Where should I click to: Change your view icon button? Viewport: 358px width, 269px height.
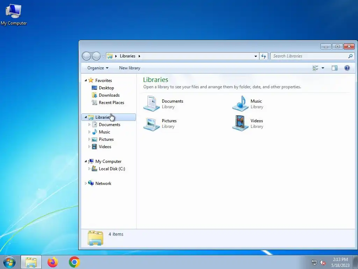tap(316, 68)
